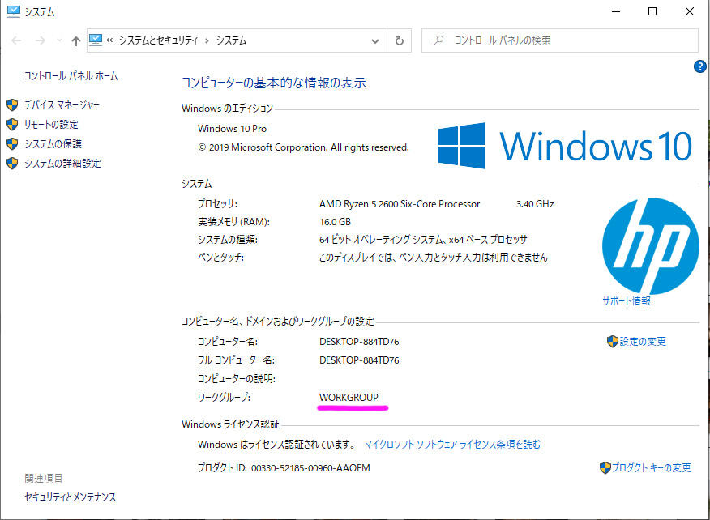The height and width of the screenshot is (520, 710).
Task: Open recent locations dropdown arrow
Action: pos(59,40)
